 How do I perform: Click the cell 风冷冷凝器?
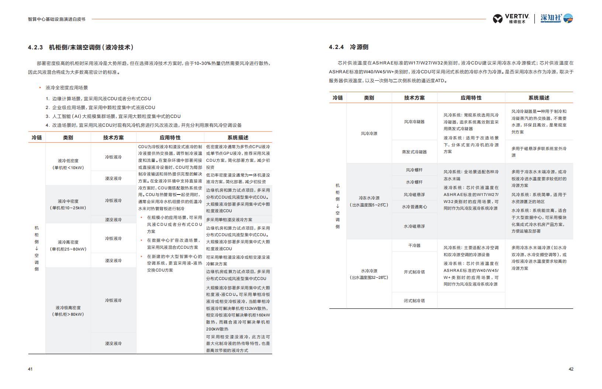click(x=414, y=122)
